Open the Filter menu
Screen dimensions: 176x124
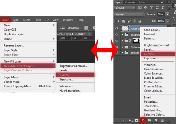38,20
